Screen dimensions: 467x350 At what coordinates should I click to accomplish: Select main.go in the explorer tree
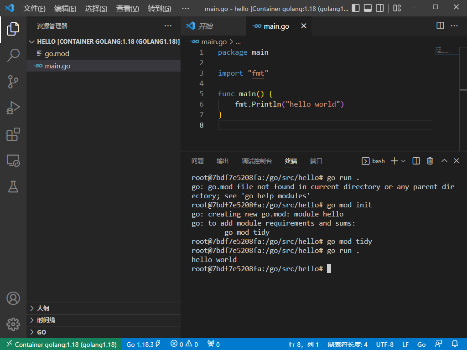(x=104, y=66)
